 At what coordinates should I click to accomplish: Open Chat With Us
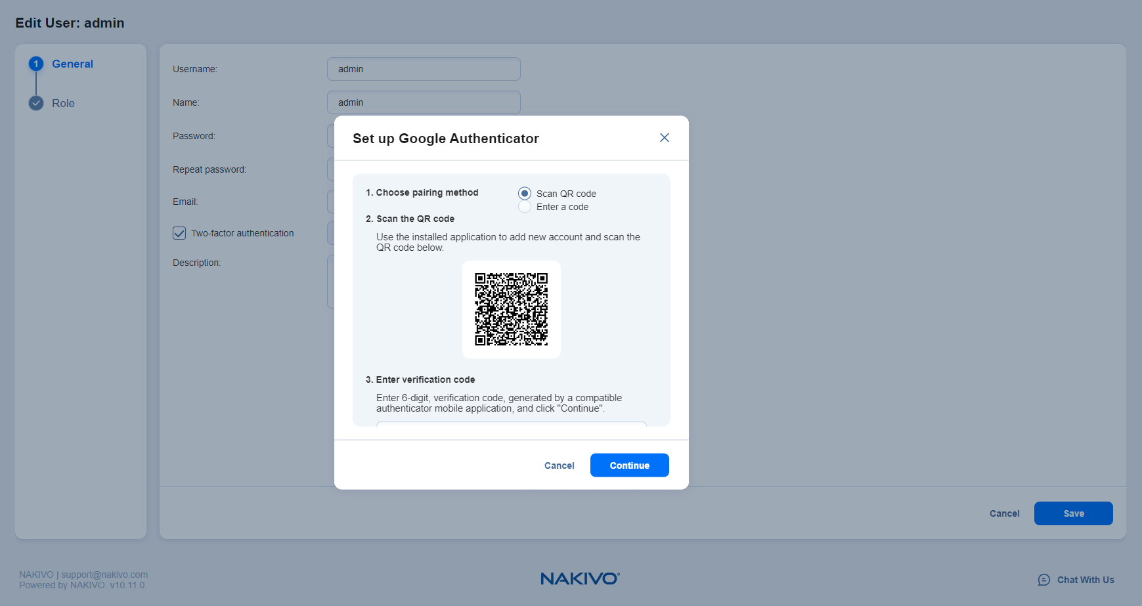pyautogui.click(x=1085, y=580)
